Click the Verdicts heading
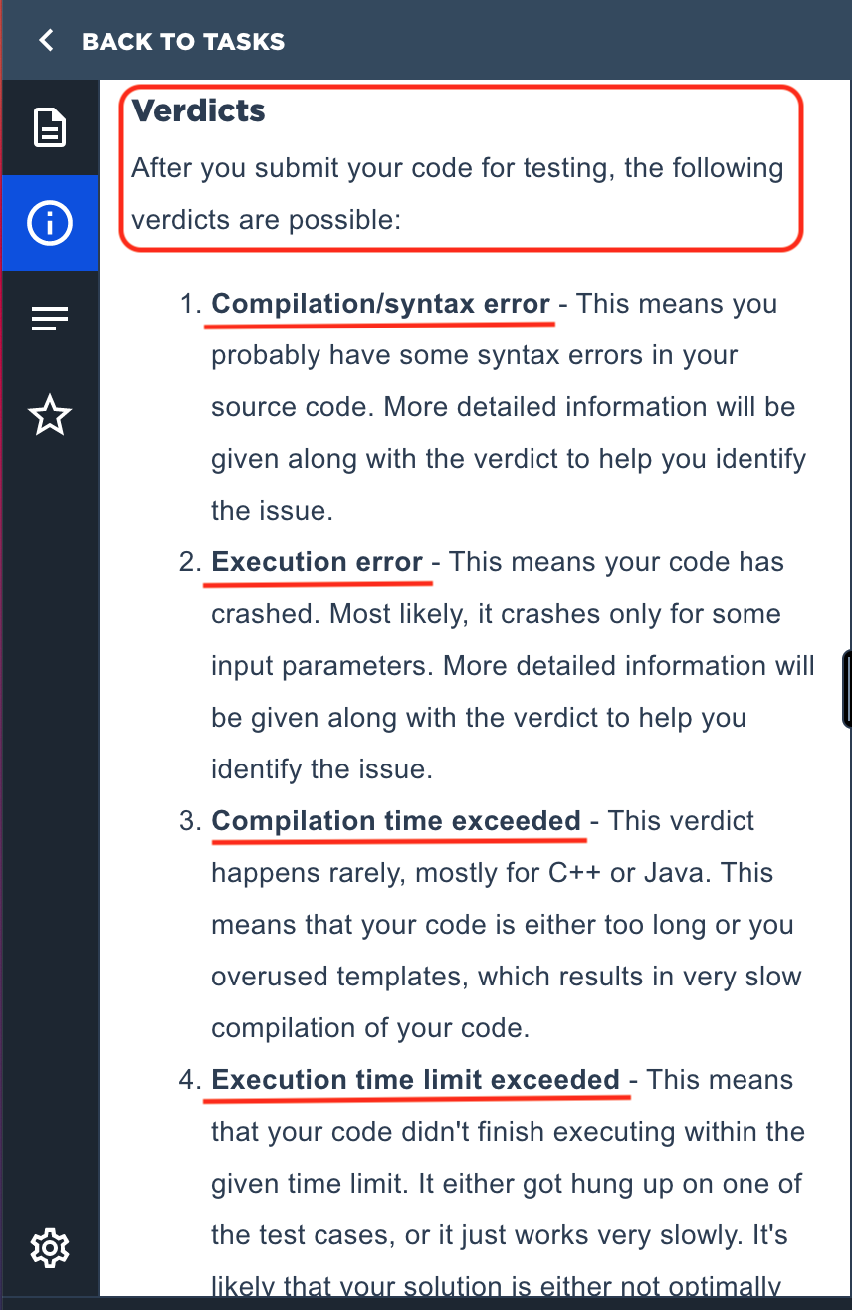 click(x=199, y=110)
